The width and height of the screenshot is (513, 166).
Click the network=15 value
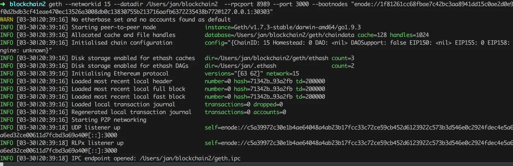coord(282,73)
